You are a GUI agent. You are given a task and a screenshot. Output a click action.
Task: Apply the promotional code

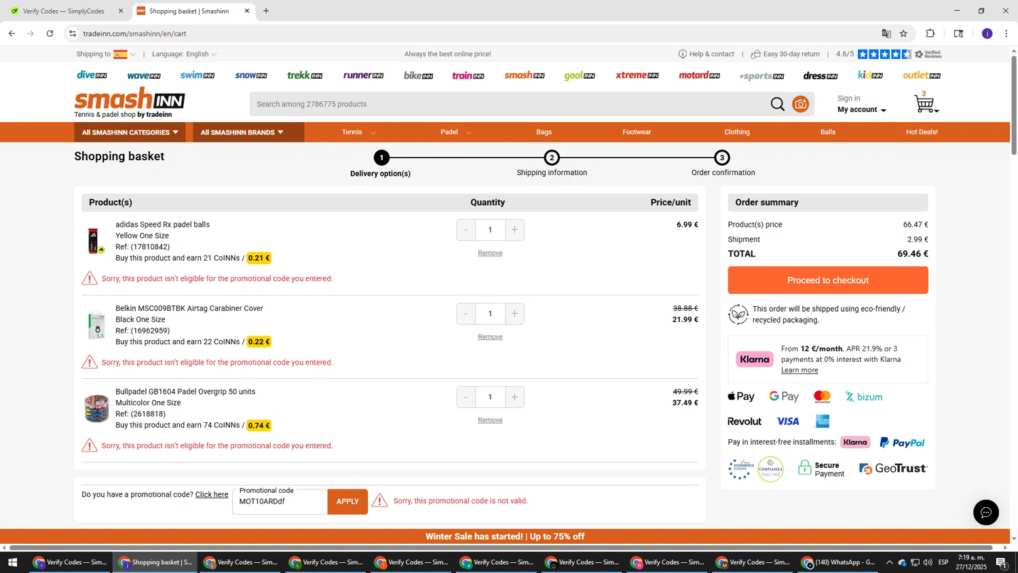347,502
